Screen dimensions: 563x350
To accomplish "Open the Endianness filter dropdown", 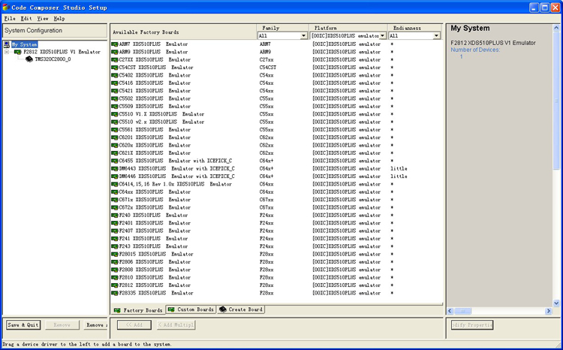I will point(436,35).
